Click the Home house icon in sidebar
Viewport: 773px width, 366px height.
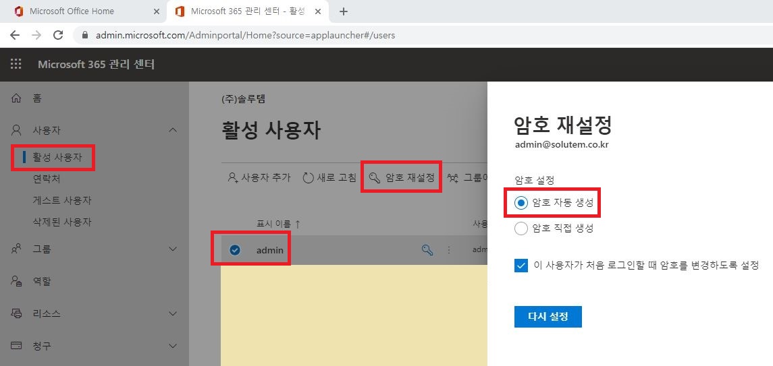pyautogui.click(x=16, y=98)
